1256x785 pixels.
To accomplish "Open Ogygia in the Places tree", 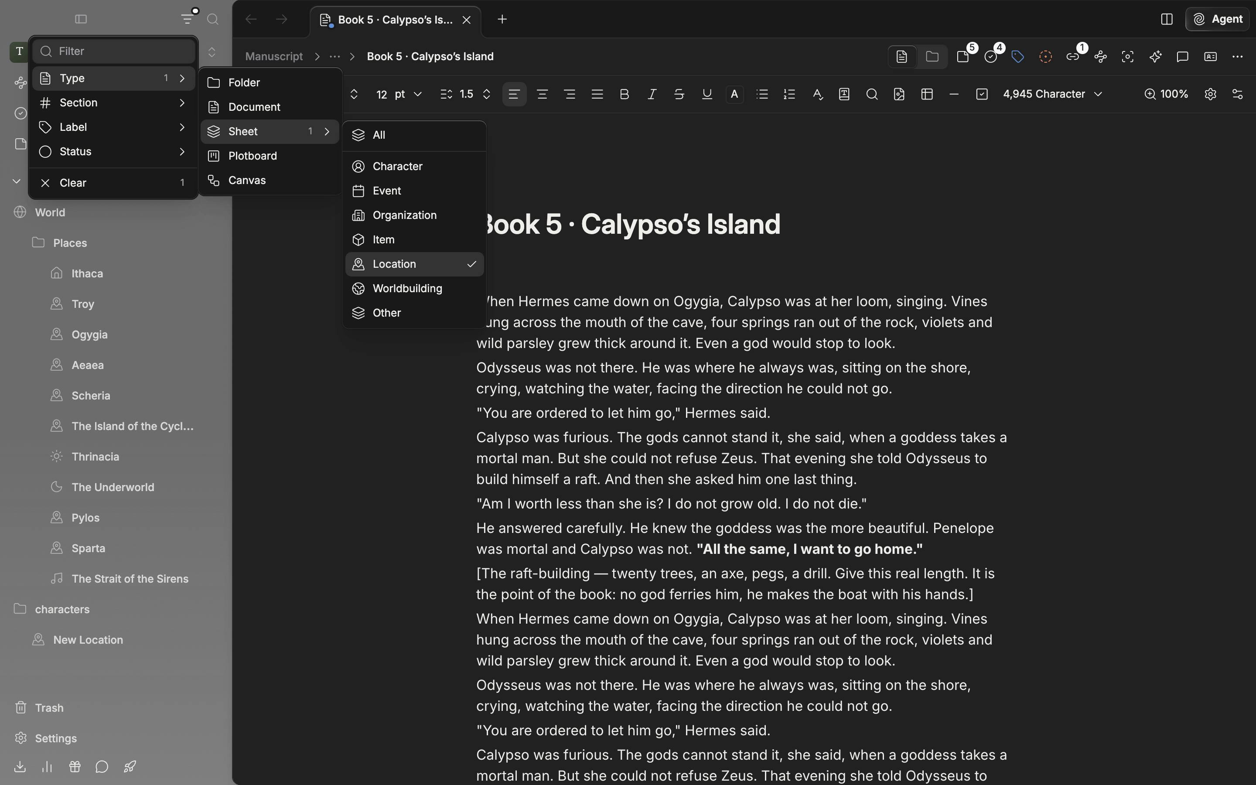I will click(89, 335).
